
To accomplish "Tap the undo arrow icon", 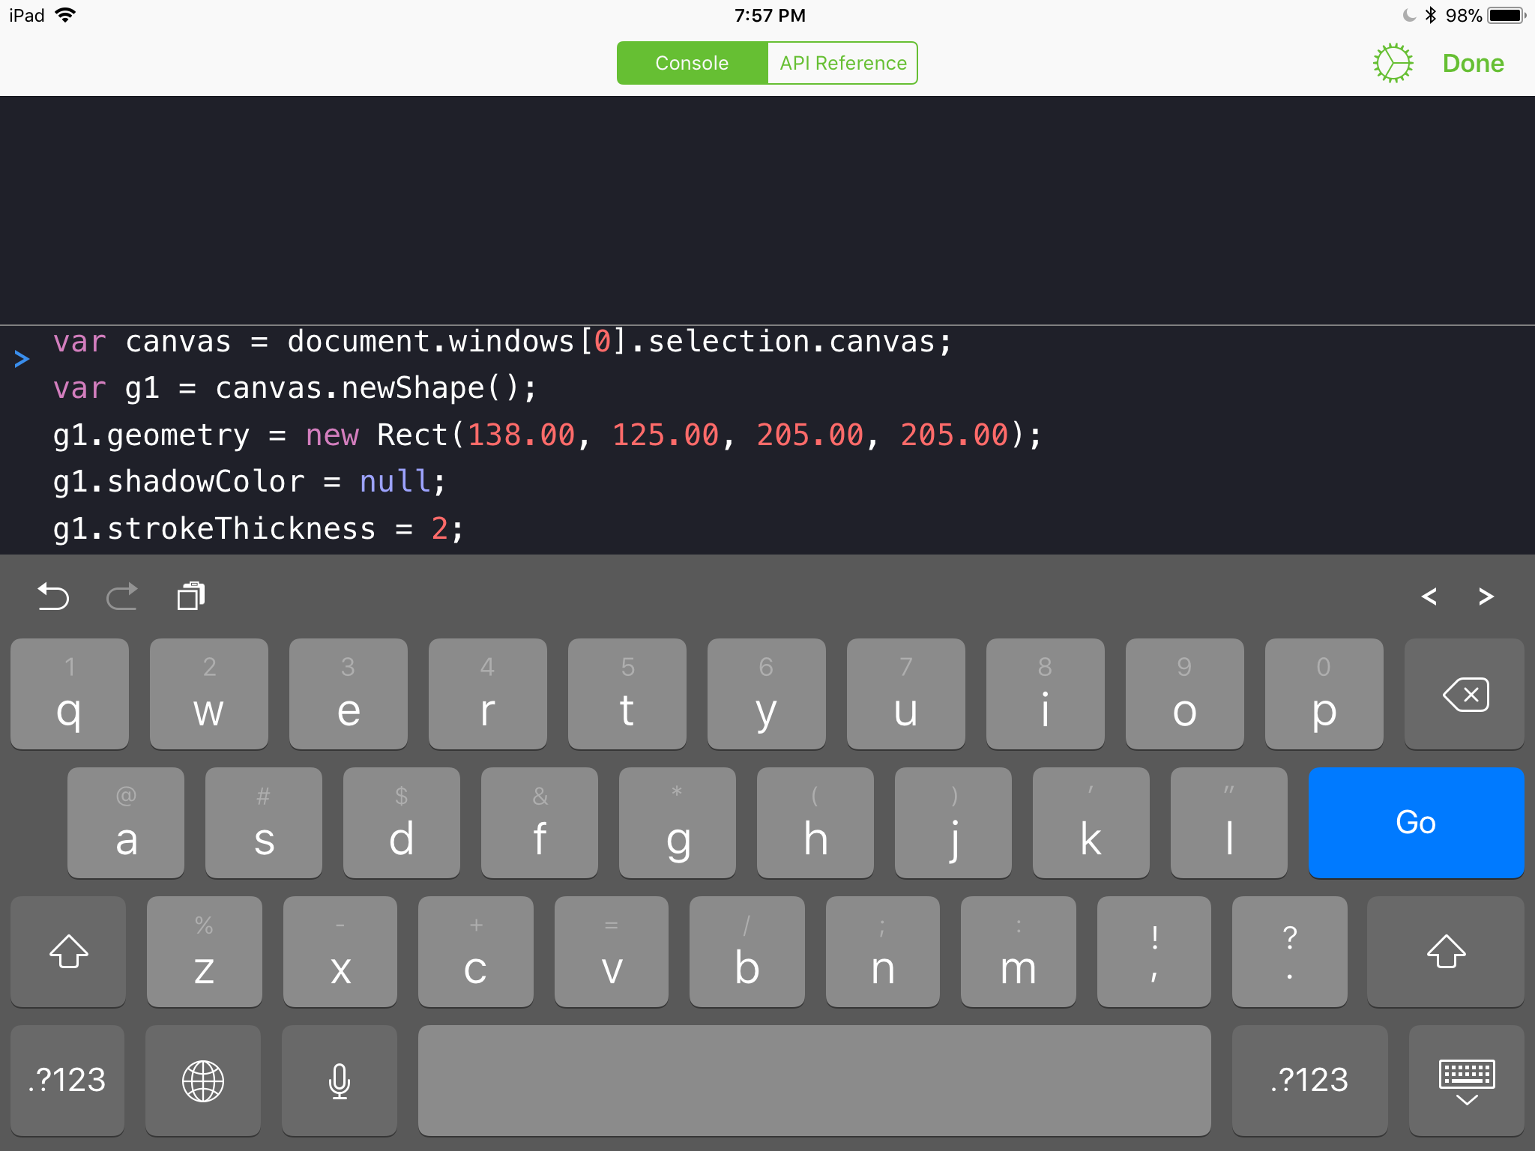I will click(x=53, y=596).
